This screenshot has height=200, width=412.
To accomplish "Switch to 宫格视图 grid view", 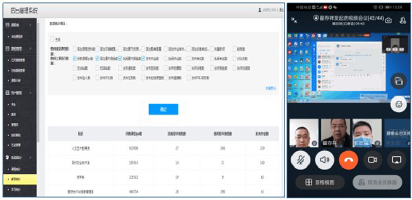I will [x=320, y=182].
